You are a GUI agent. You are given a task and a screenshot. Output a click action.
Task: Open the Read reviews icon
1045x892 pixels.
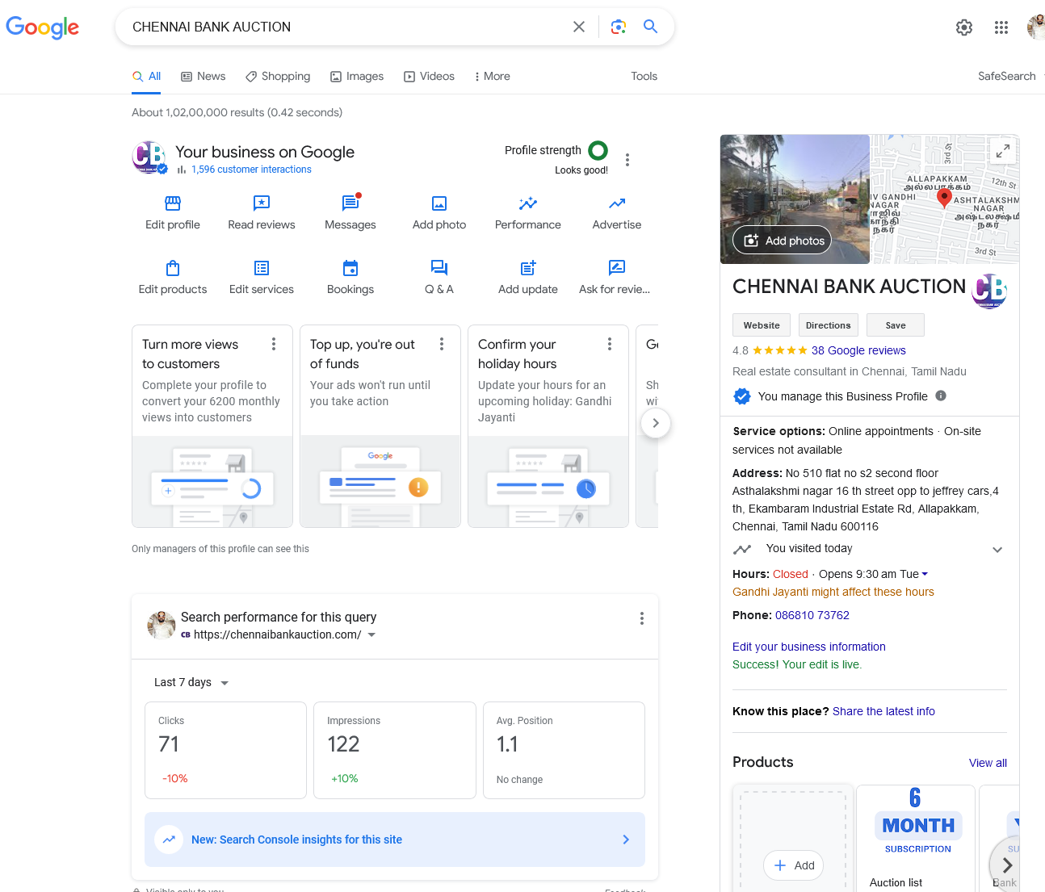pyautogui.click(x=261, y=204)
